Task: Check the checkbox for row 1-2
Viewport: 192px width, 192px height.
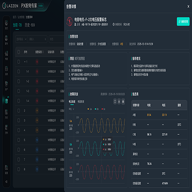Action: coord(19,81)
